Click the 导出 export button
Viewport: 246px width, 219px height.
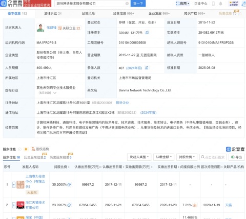(x=237, y=157)
